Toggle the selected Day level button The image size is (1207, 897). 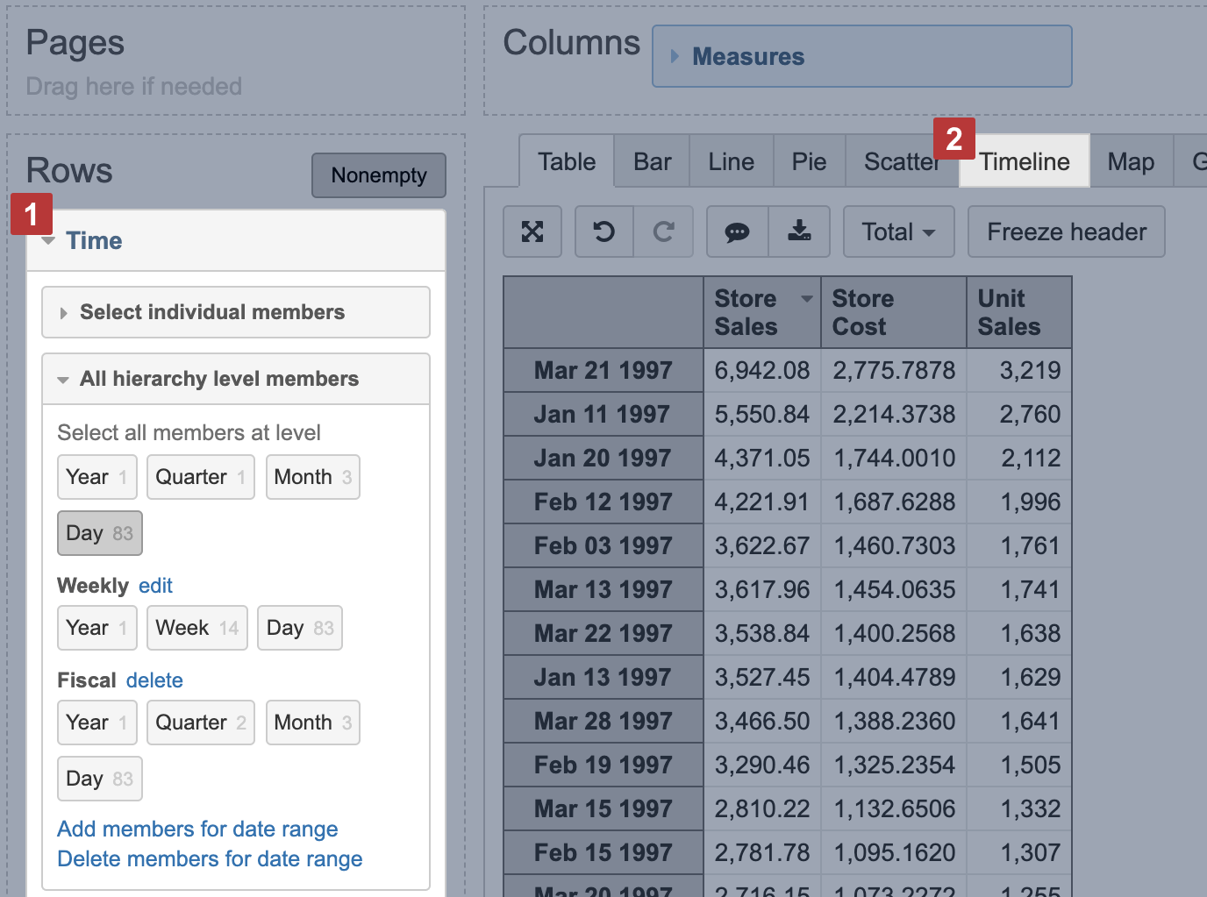point(99,533)
